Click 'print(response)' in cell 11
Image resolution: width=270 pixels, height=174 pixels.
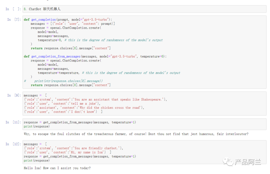coord(37,126)
